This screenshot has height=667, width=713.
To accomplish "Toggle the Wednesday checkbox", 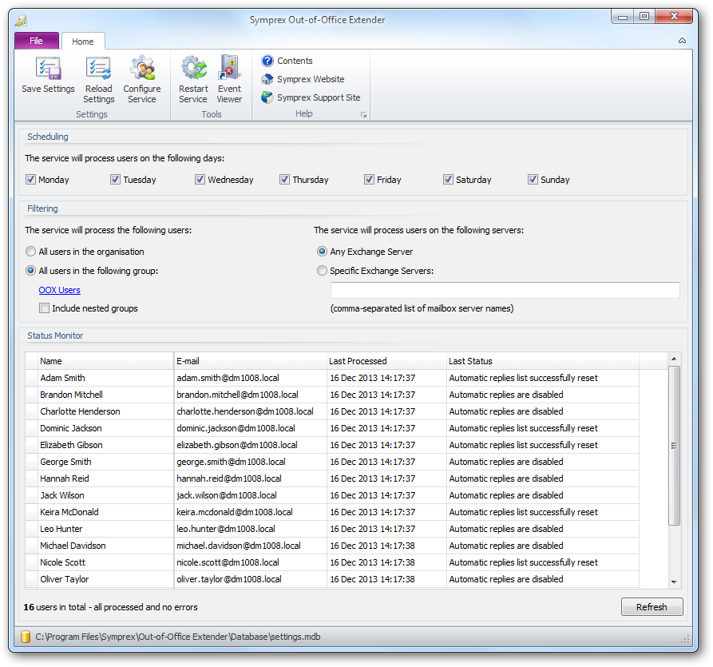I will (x=200, y=179).
